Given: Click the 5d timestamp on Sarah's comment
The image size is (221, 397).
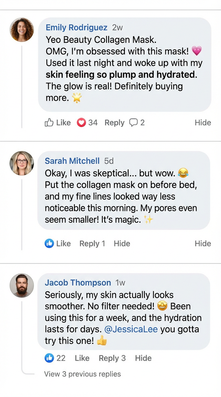Looking at the screenshot, I should tap(109, 161).
